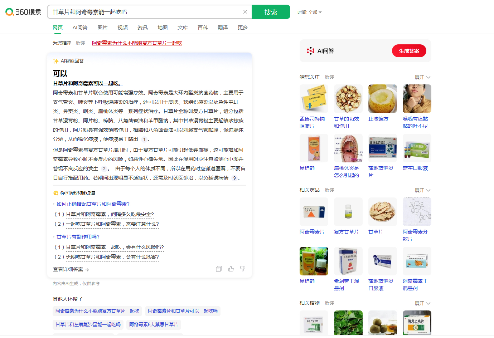Image resolution: width=494 pixels, height=338 pixels.
Task: Click the 反馈 link beside 相关植物
Action: 329,303
